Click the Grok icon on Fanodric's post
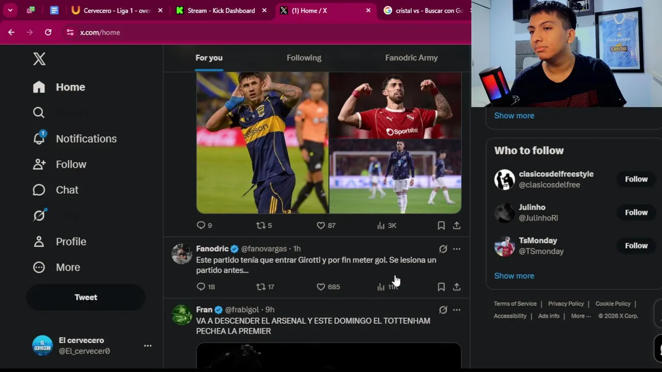The height and width of the screenshot is (372, 662). 443,249
